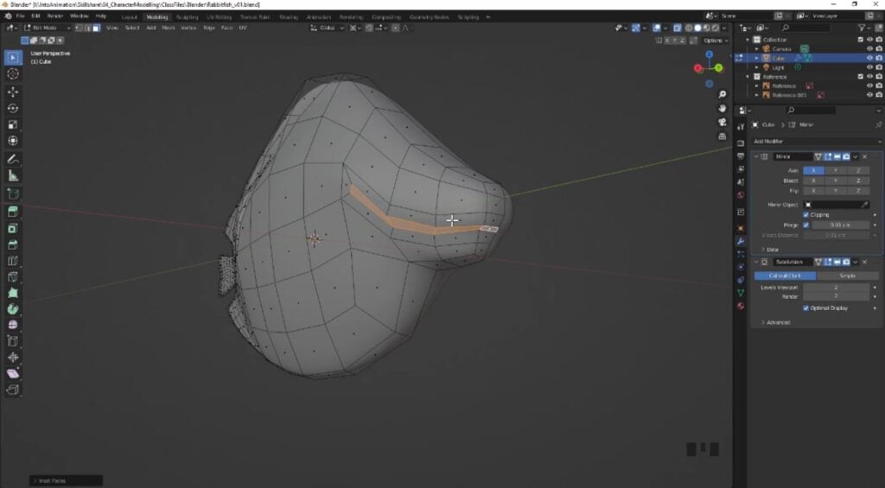Enable the Mirror Axis Y button
Screen dimensions: 885x488
point(835,170)
